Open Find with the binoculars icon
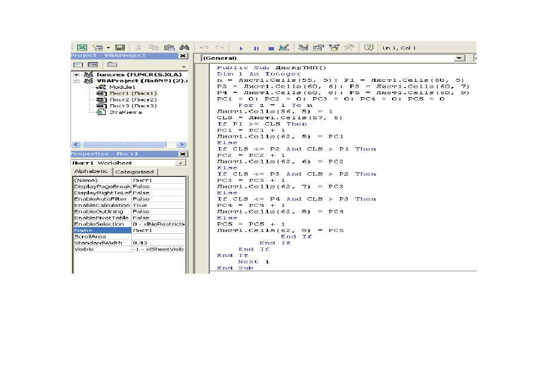The image size is (533, 375). (x=184, y=48)
